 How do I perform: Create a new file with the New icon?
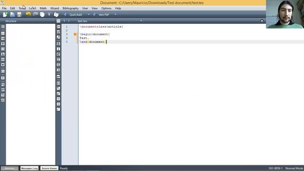pyautogui.click(x=5, y=14)
